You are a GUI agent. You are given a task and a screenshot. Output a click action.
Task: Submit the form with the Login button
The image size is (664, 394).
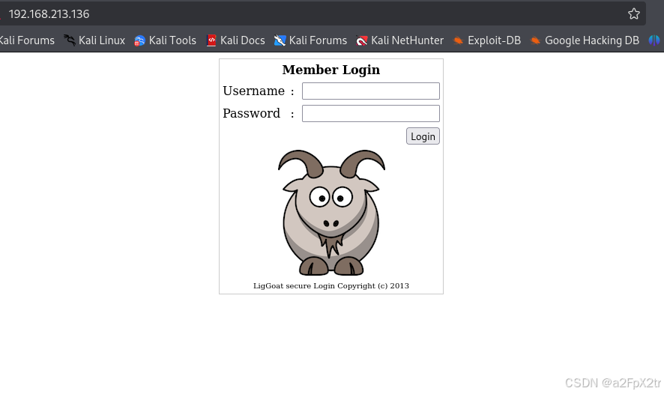[x=423, y=136]
